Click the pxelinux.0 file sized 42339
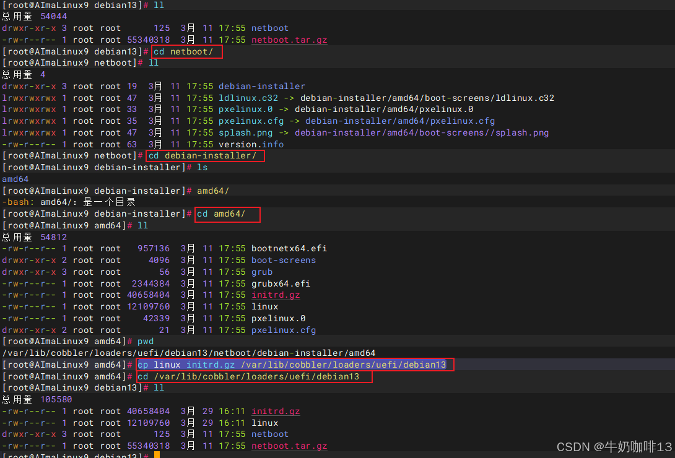The width and height of the screenshot is (675, 458). click(x=278, y=319)
